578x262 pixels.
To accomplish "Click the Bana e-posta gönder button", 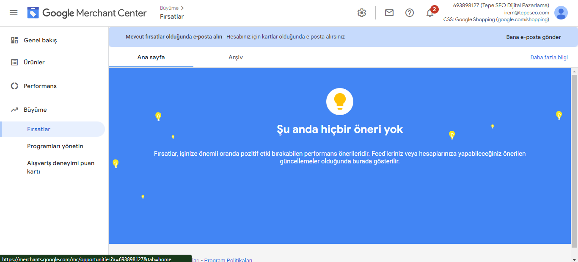I will click(x=533, y=37).
